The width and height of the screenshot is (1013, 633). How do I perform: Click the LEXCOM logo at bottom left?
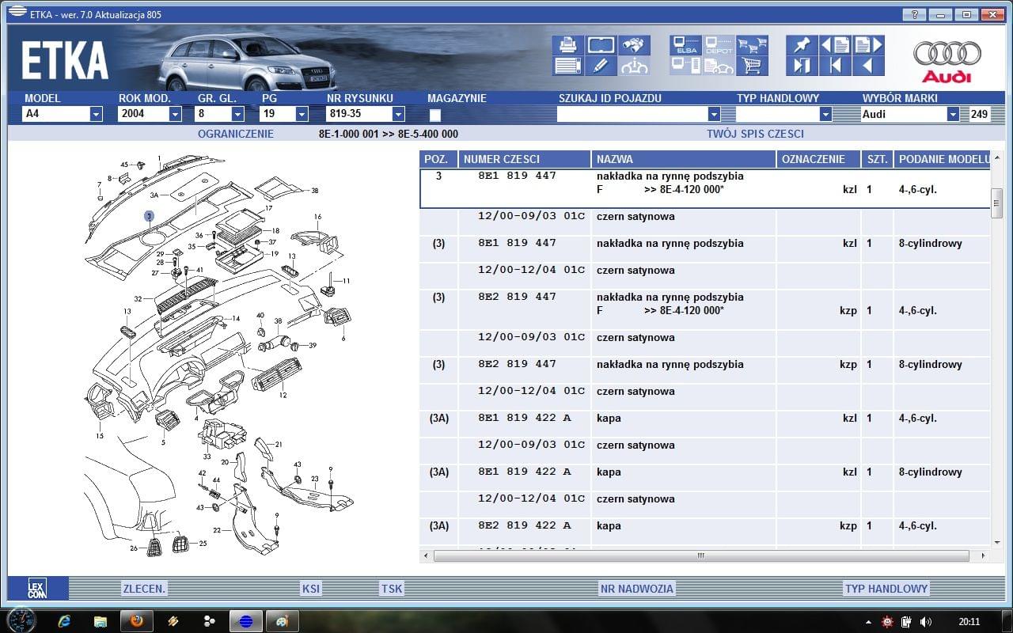pyautogui.click(x=37, y=589)
